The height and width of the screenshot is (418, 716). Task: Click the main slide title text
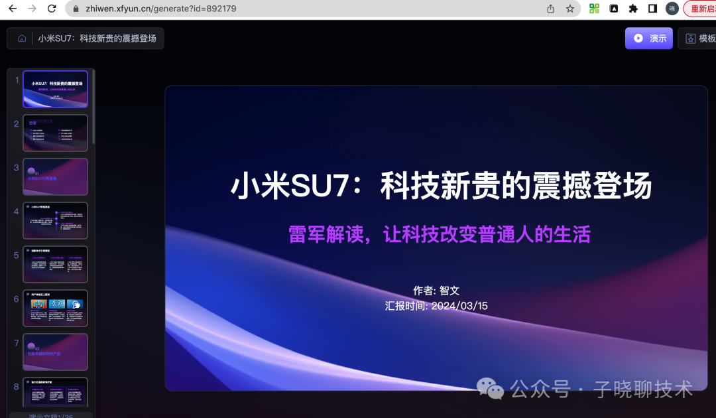(441, 186)
